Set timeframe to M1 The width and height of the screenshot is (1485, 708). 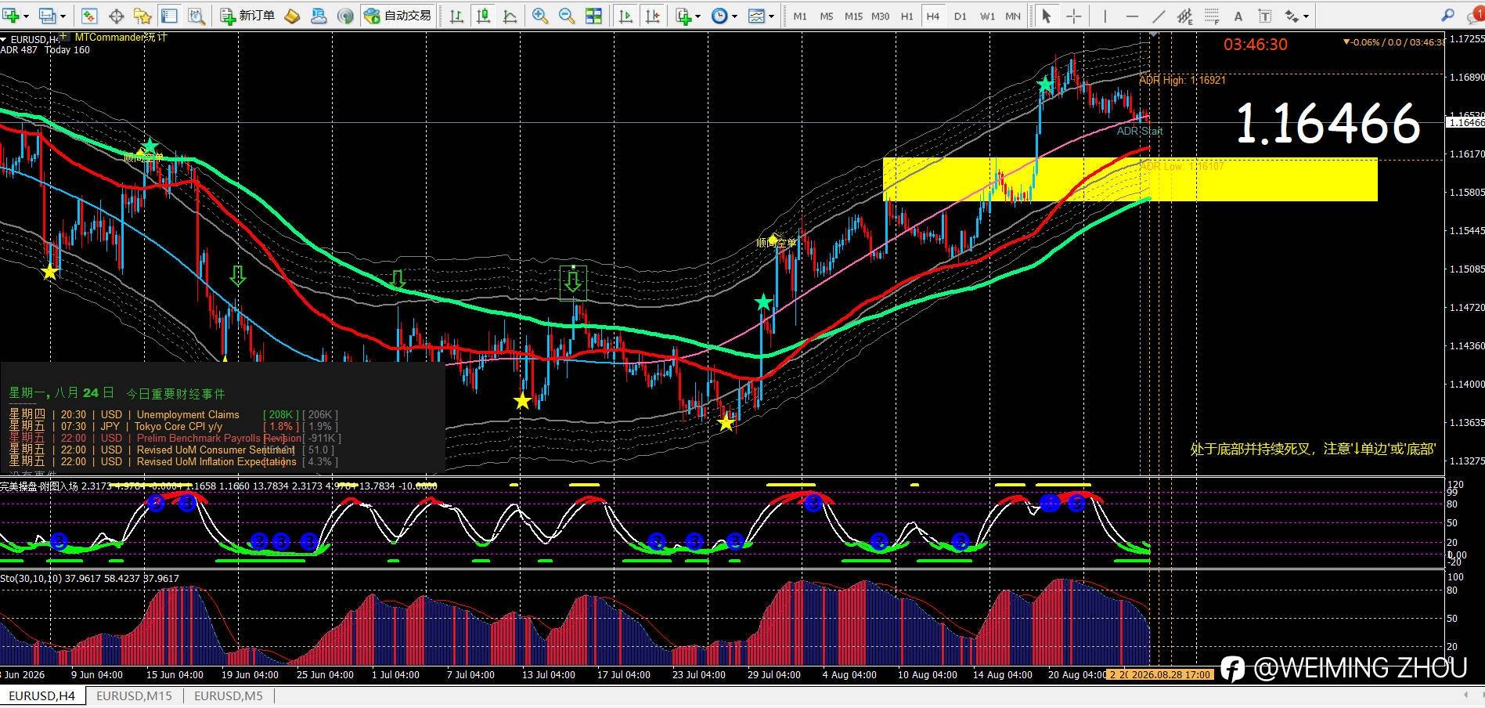pos(800,16)
